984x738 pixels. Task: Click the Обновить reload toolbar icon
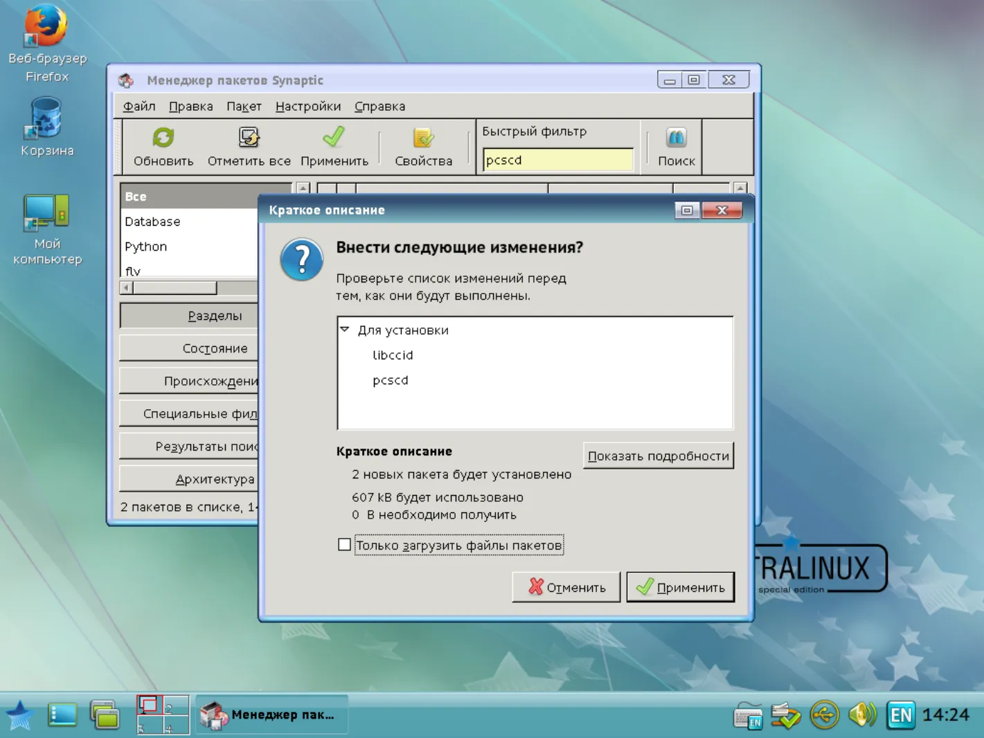pyautogui.click(x=163, y=146)
